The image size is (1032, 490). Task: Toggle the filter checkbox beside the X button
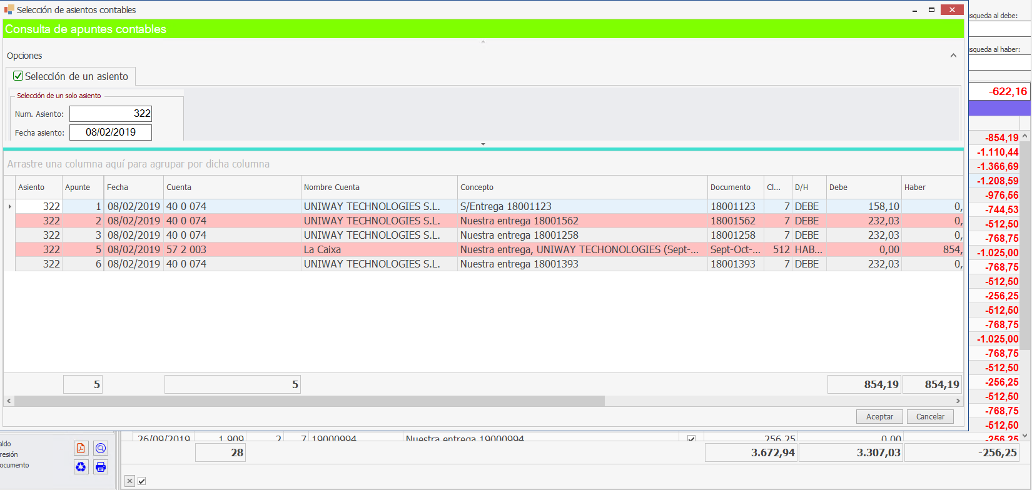(142, 481)
